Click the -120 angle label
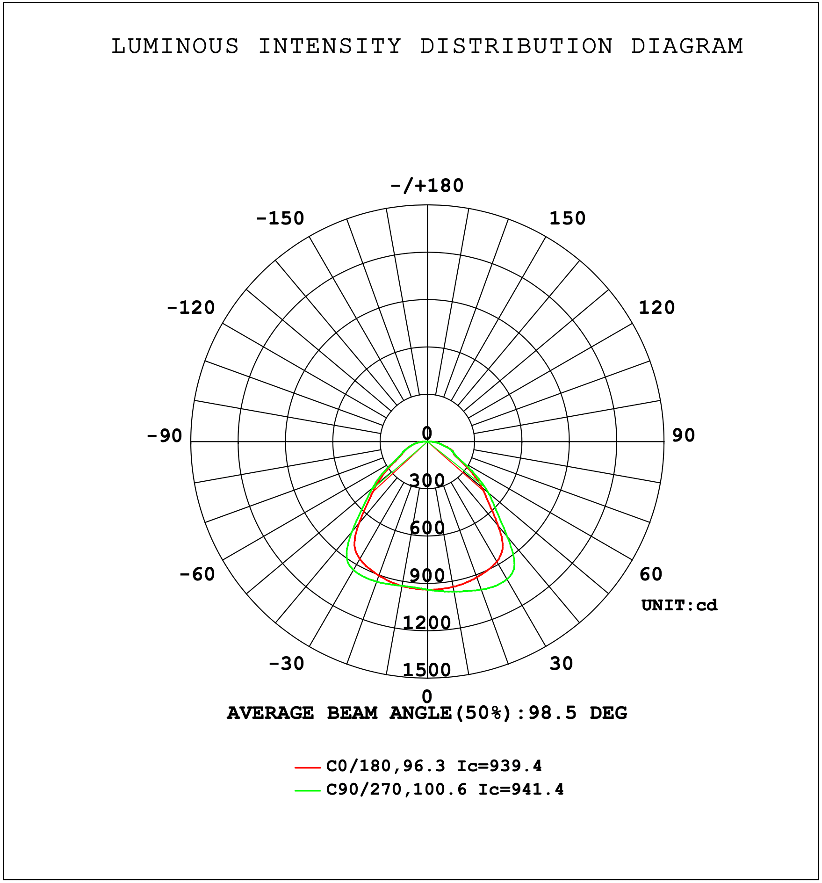 pos(191,308)
